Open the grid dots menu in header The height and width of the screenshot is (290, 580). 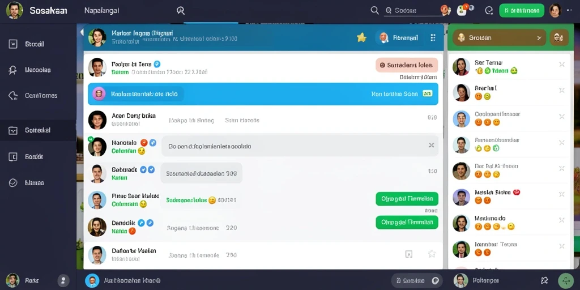(433, 38)
